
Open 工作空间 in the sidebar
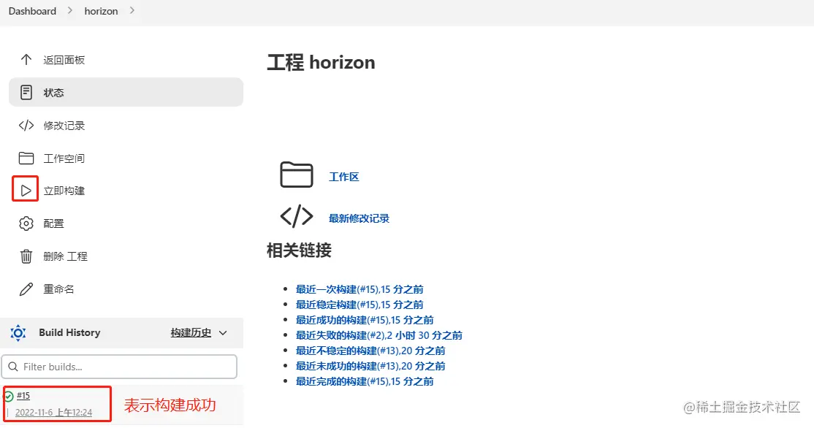pyautogui.click(x=126, y=158)
